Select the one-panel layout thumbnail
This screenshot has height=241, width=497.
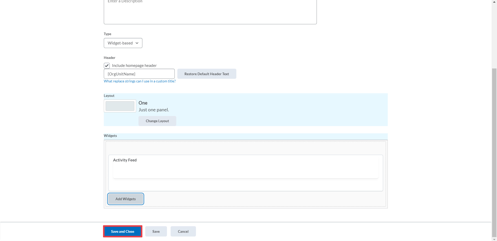coord(120,106)
